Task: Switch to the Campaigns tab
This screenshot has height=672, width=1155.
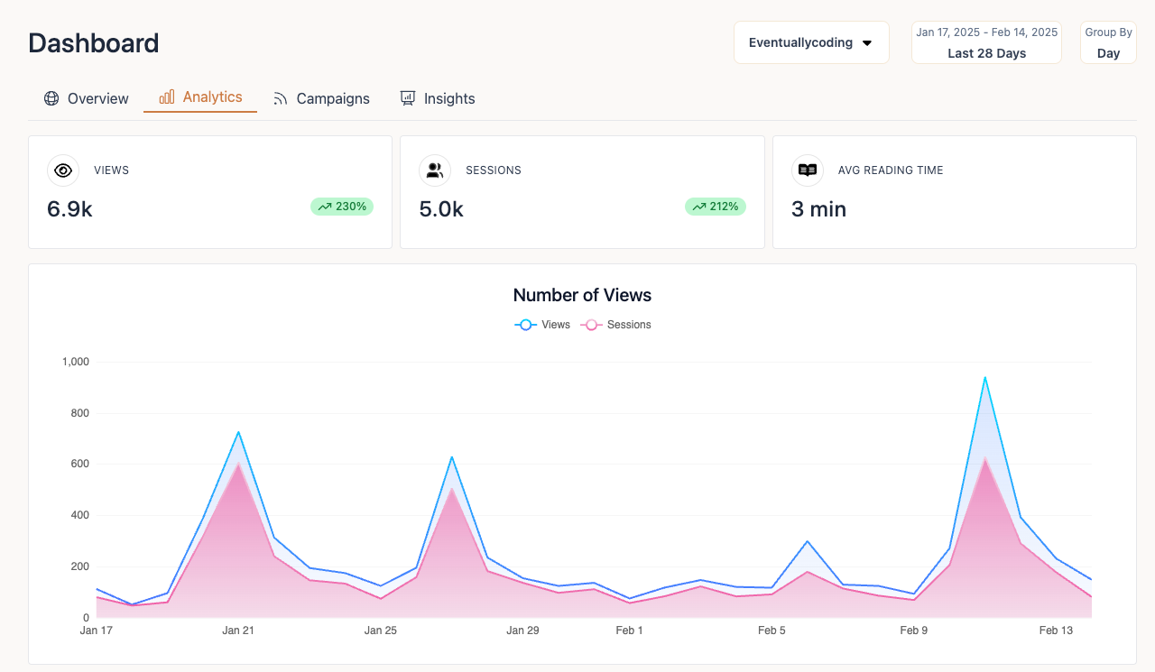Action: point(333,98)
